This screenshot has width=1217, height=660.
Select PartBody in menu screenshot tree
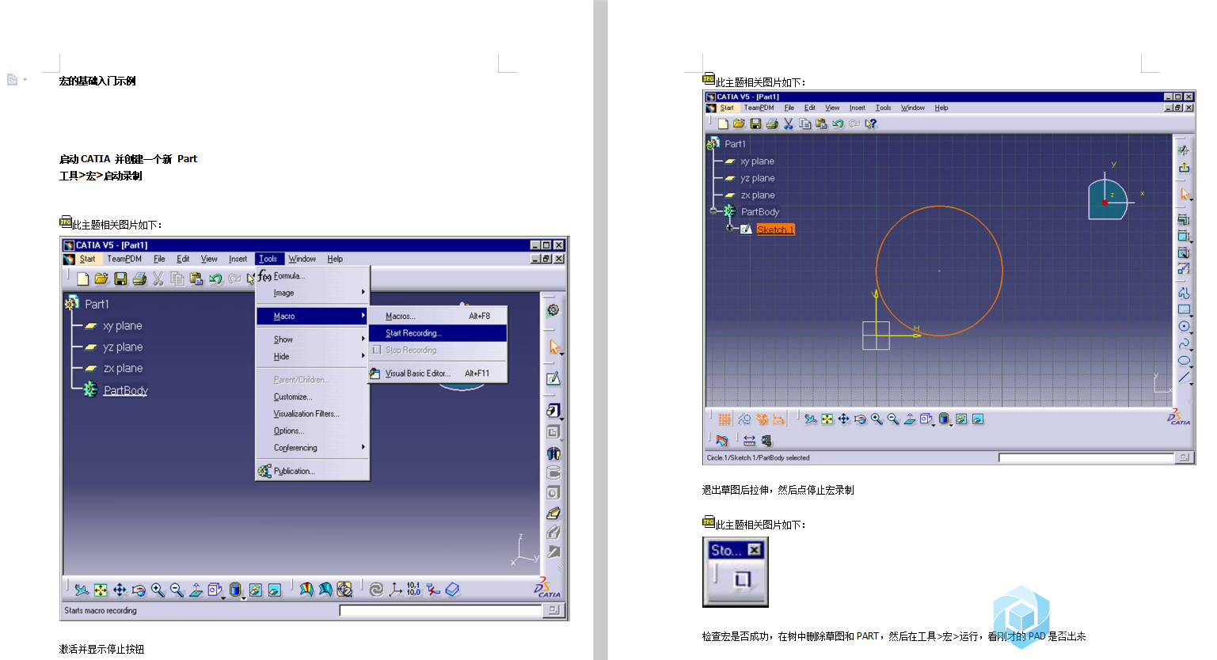coord(126,390)
